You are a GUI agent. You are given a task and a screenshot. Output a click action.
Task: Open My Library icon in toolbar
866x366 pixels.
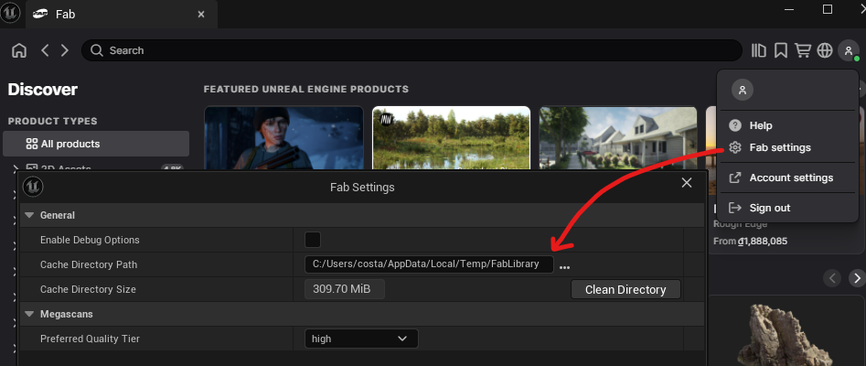(759, 50)
